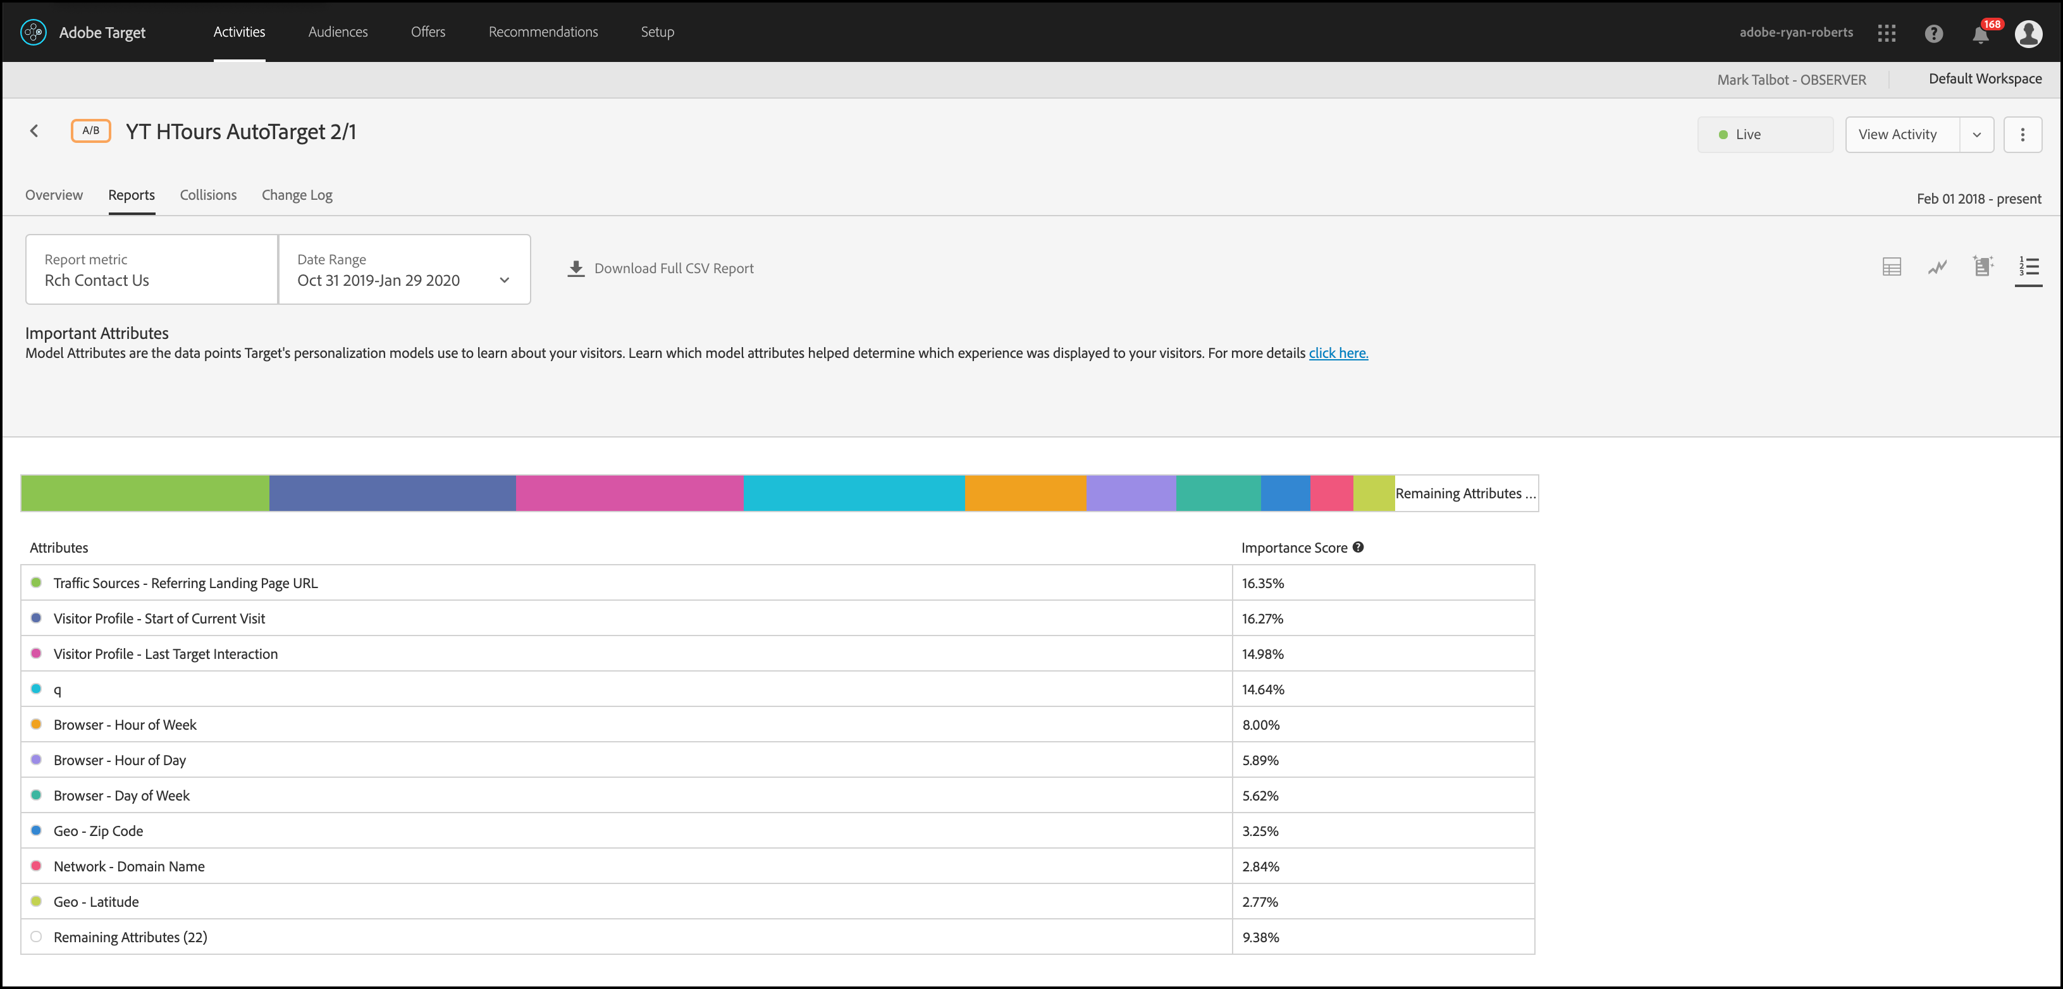Open the app switcher grid icon
The width and height of the screenshot is (2063, 989).
[1886, 33]
